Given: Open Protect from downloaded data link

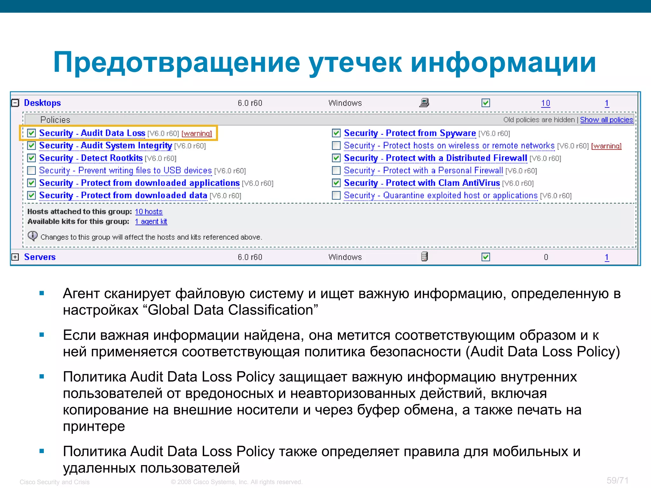Looking at the screenshot, I should point(123,195).
